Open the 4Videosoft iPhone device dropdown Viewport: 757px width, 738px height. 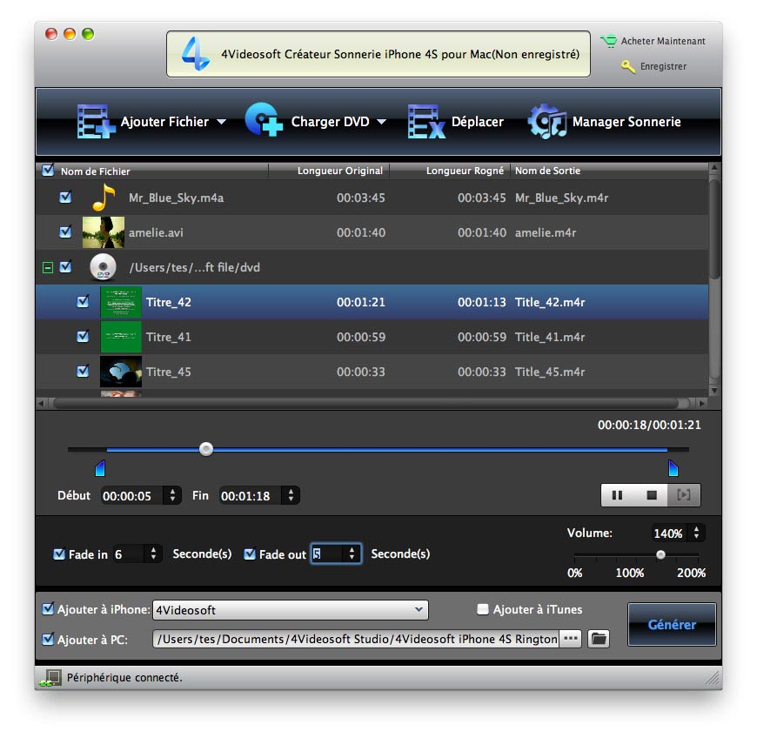[x=290, y=610]
